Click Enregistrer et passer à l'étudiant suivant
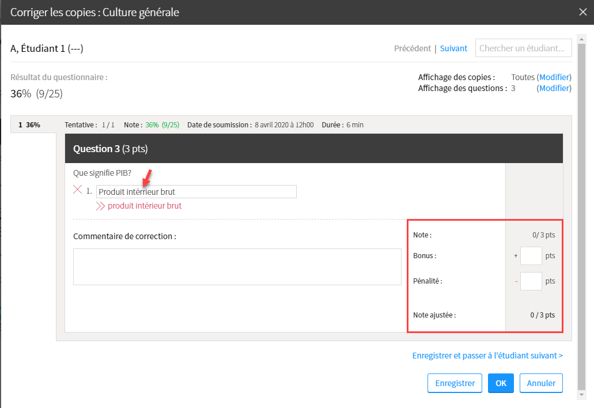Viewport: 594px width, 408px height. point(487,356)
